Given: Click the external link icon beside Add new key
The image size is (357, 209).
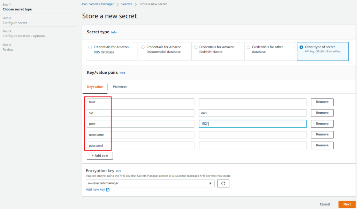Looking at the screenshot, I should (x=108, y=190).
